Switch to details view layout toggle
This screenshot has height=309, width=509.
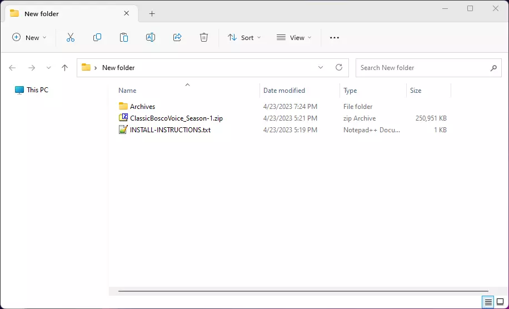point(488,302)
